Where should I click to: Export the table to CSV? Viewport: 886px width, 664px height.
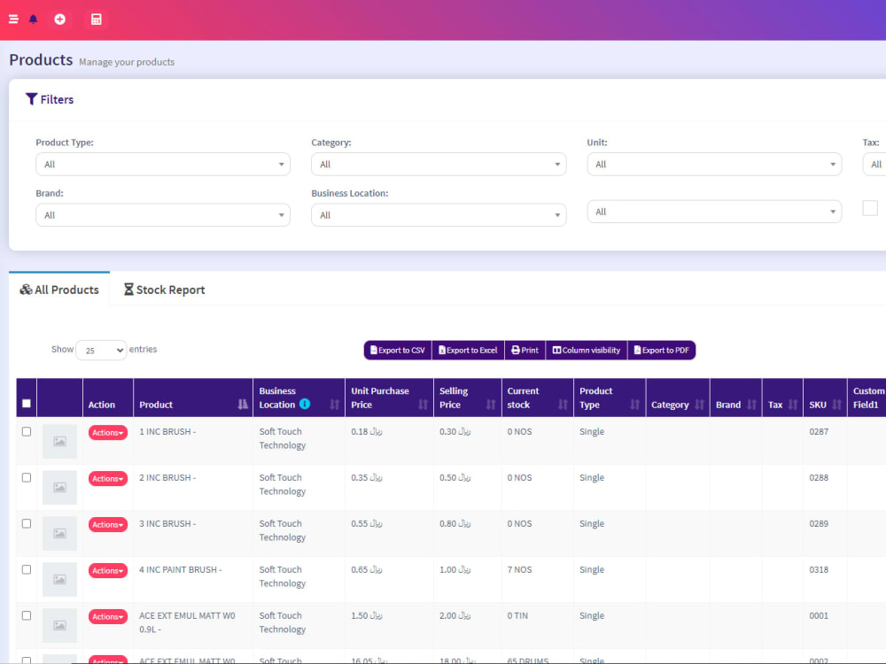tap(398, 350)
